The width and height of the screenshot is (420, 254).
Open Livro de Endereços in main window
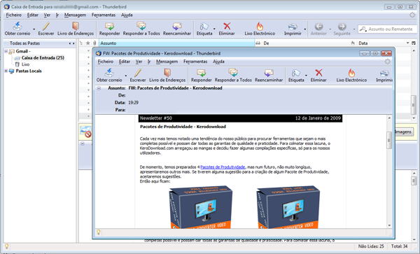76,29
